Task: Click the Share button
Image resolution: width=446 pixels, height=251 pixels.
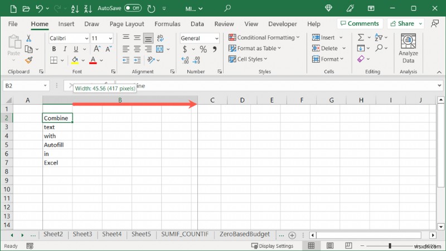Action: 402,23
